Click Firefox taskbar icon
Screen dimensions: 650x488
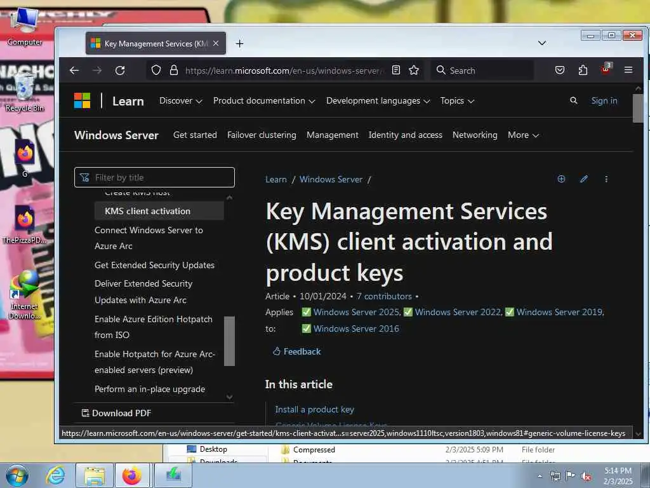132,475
